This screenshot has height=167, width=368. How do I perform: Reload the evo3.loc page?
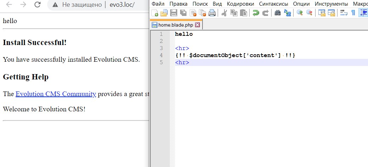tap(37, 5)
